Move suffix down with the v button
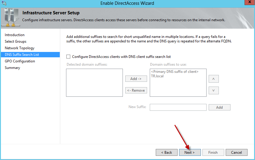 pos(213,90)
